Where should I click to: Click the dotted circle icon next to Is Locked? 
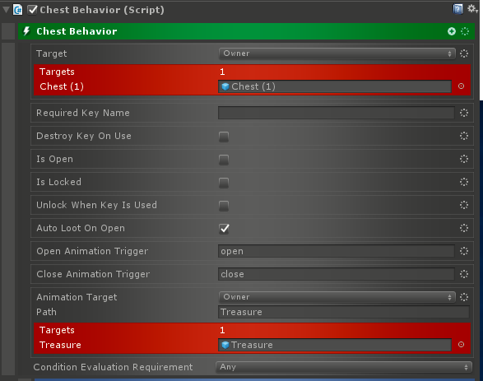coord(464,182)
